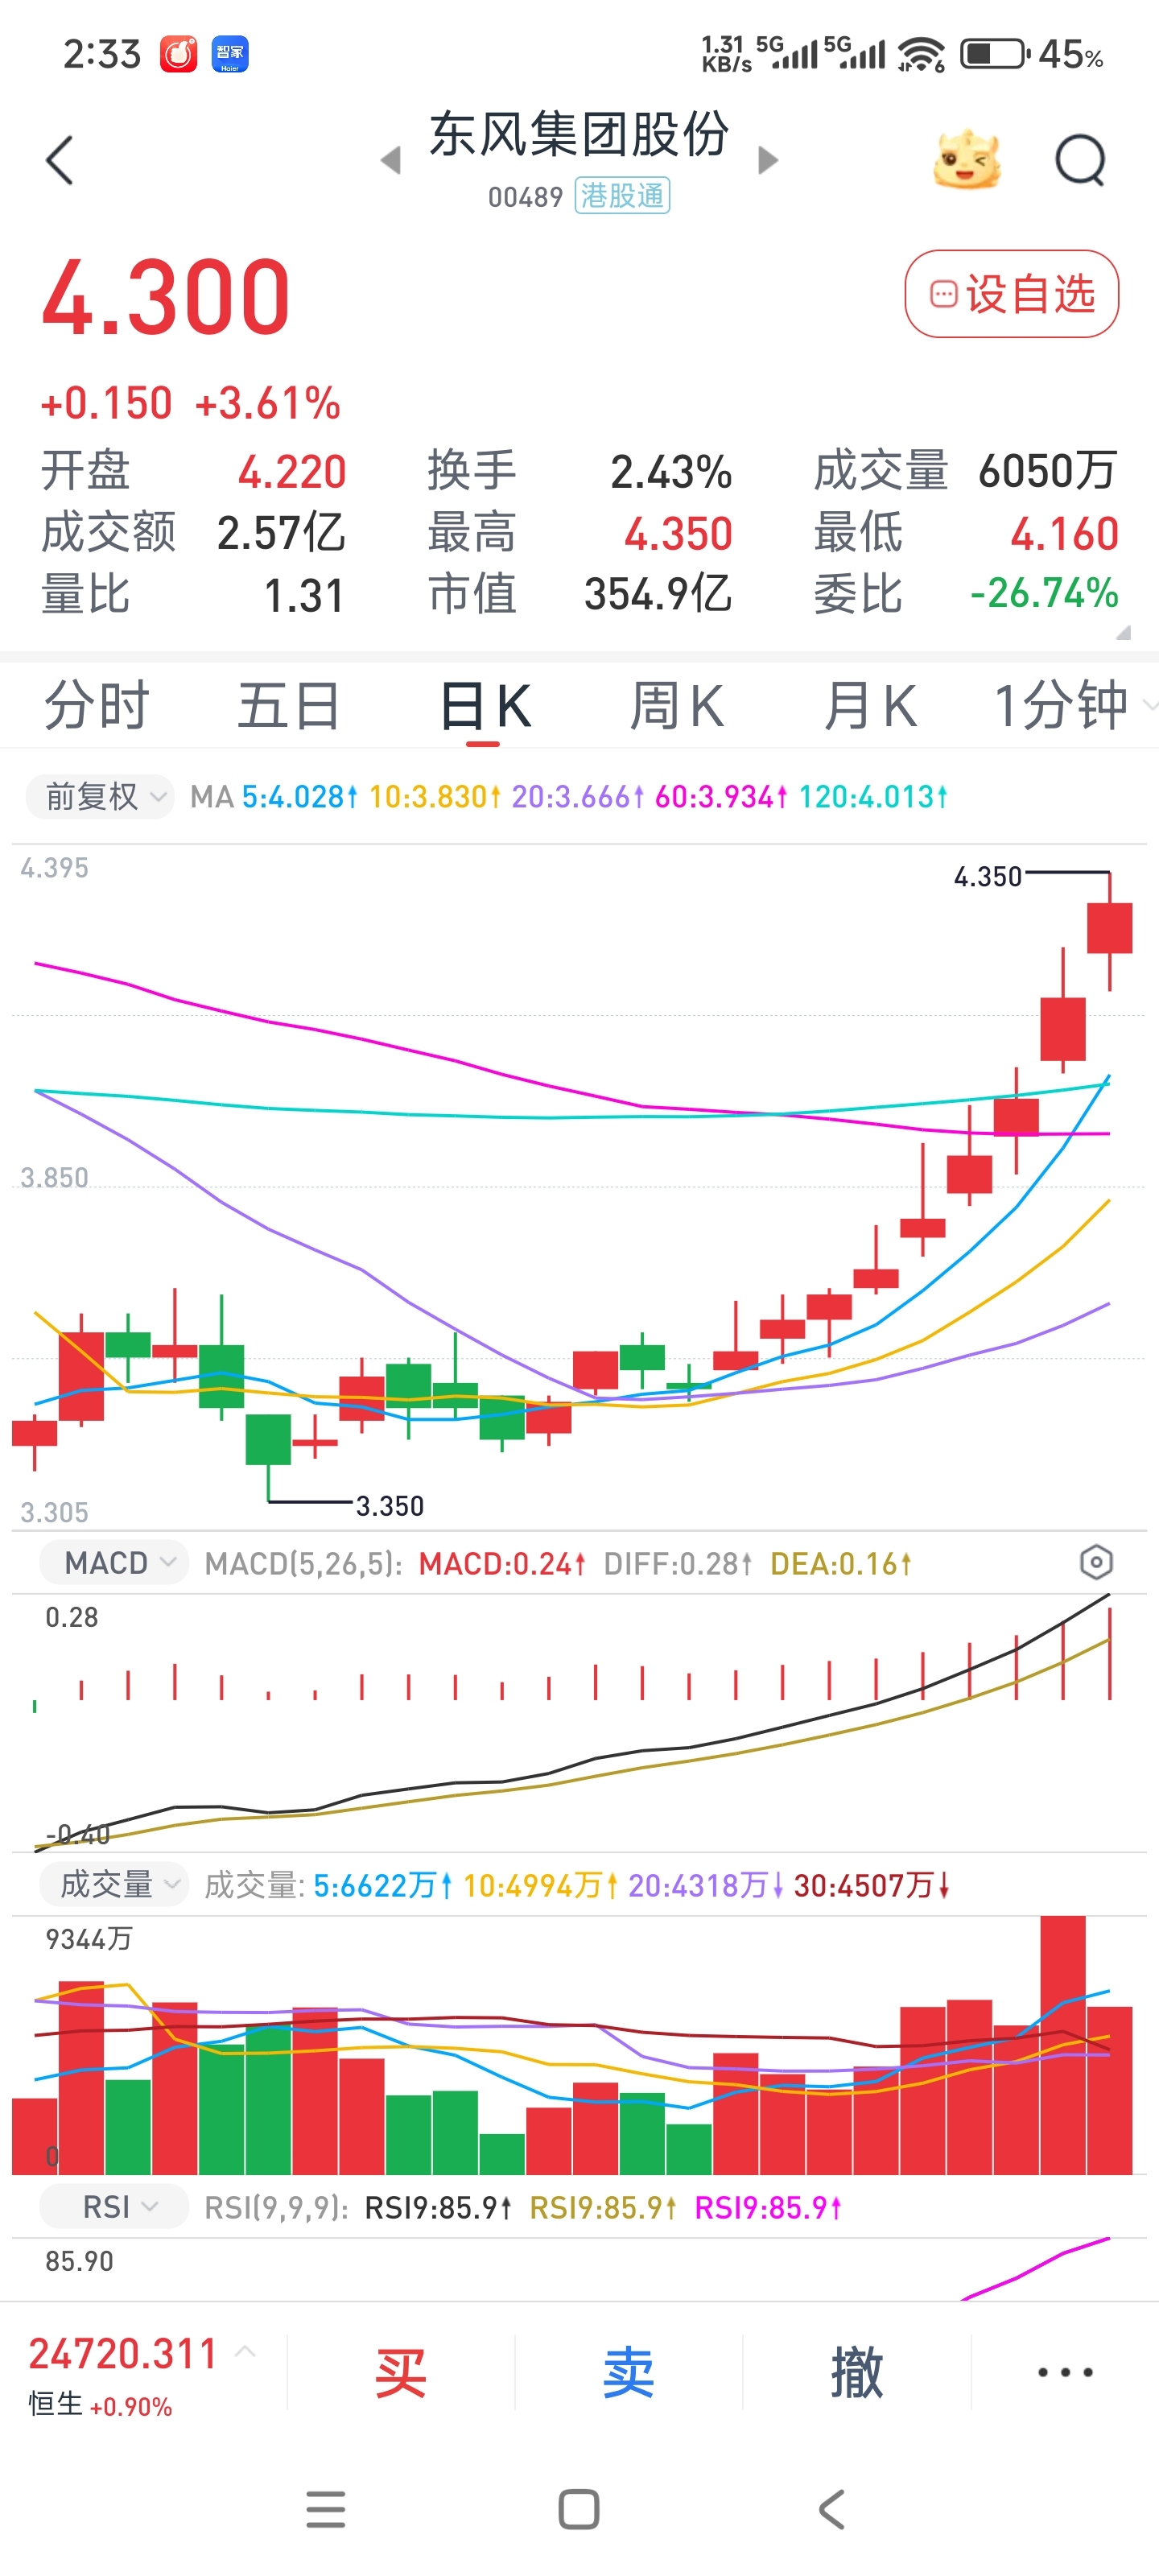Tap the Android home square button
1159x2576 pixels.
(x=579, y=2509)
